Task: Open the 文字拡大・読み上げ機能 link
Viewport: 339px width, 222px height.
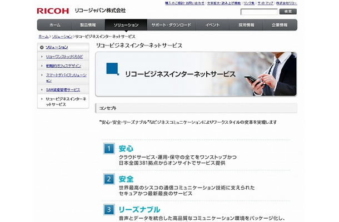Action: 224,3
